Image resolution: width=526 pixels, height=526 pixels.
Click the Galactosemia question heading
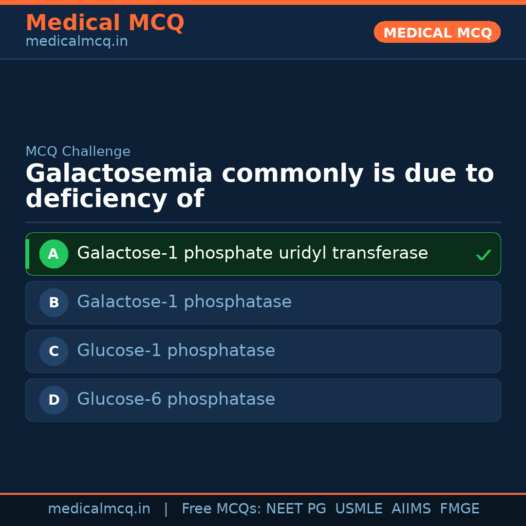(260, 187)
